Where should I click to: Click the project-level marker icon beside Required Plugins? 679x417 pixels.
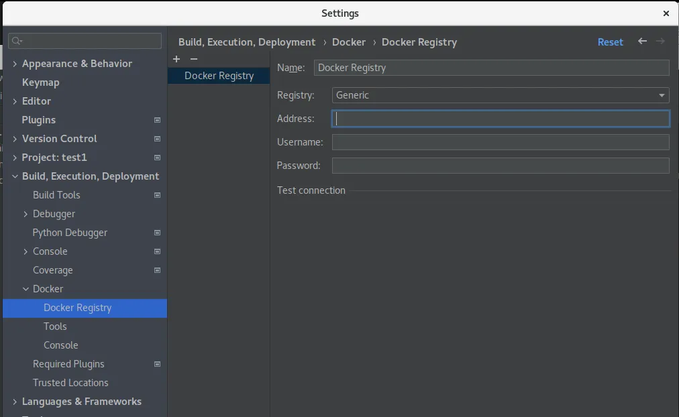[158, 364]
